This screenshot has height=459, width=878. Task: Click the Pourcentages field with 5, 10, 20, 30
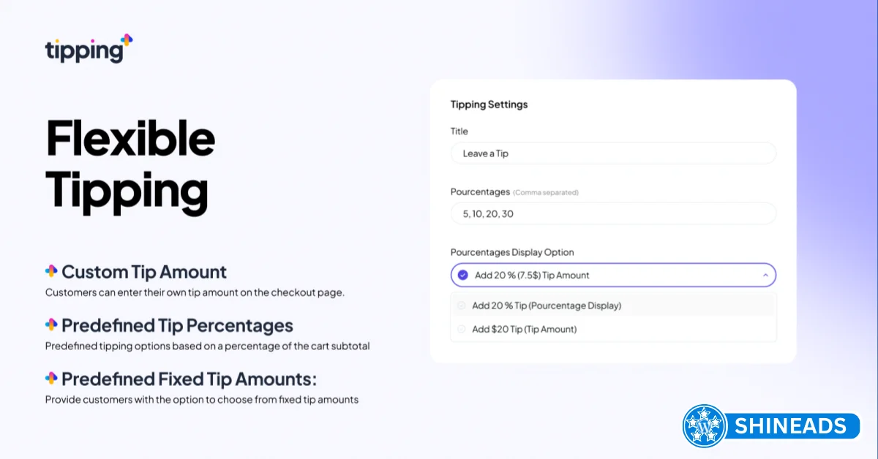coord(613,213)
